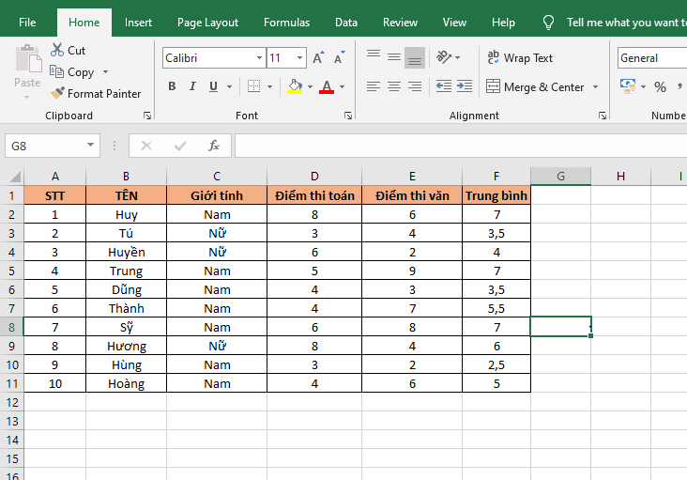Toggle Italic formatting

click(192, 86)
